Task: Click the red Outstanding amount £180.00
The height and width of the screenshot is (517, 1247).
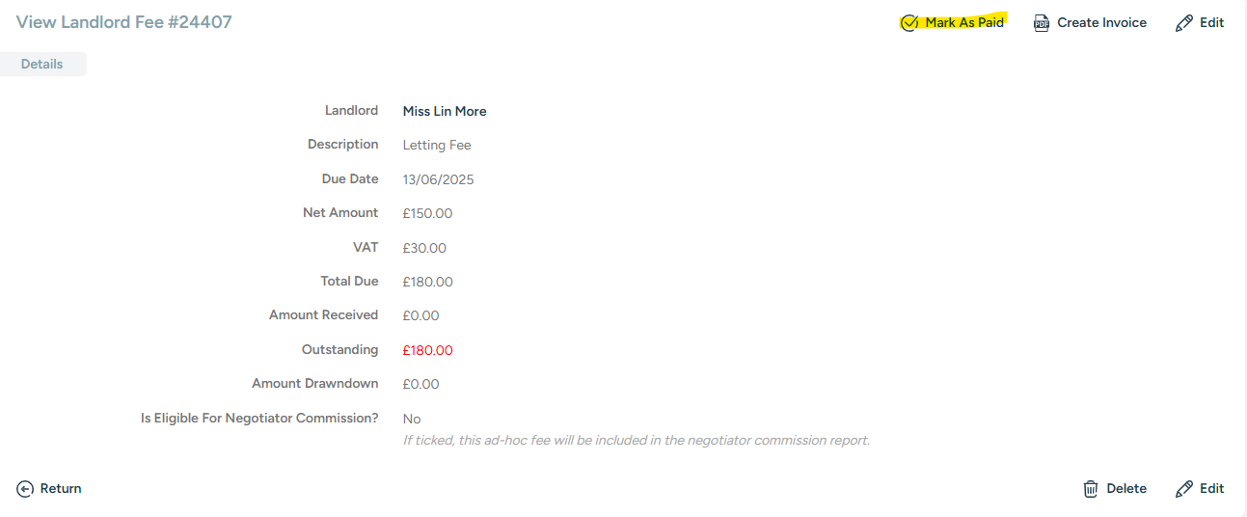Action: (428, 350)
